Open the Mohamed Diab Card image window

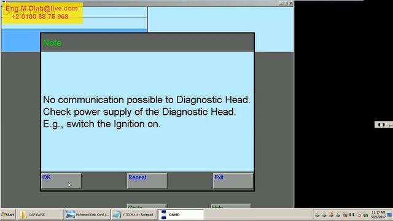[x=87, y=215]
